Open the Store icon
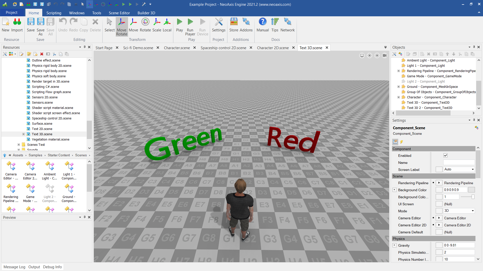 point(233,25)
